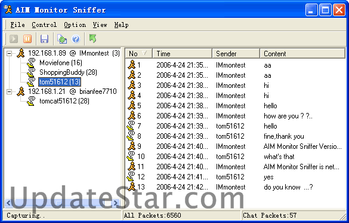Open the Control menu

[44, 25]
